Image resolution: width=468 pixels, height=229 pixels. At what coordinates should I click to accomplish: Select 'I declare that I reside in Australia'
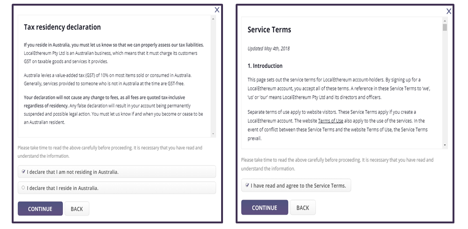coord(23,188)
